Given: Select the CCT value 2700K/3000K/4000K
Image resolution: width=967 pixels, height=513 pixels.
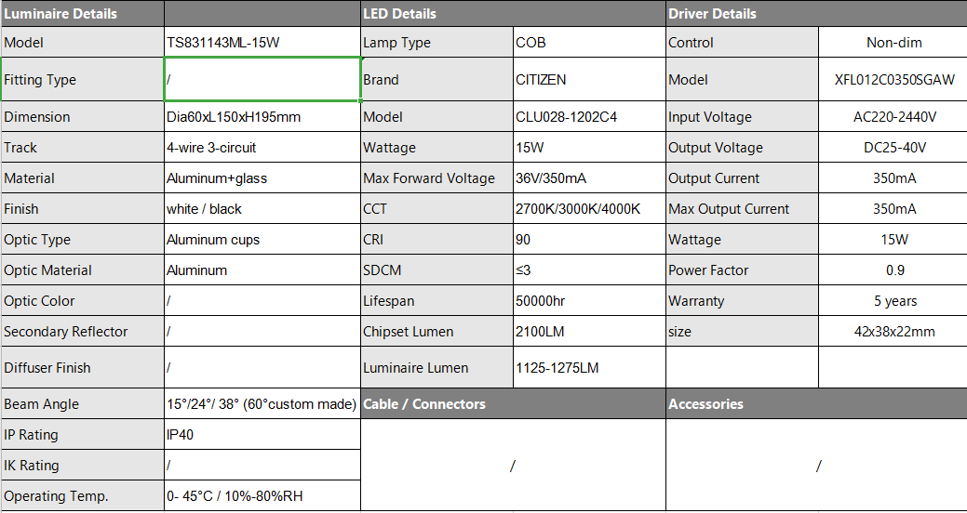Looking at the screenshot, I should [589, 209].
